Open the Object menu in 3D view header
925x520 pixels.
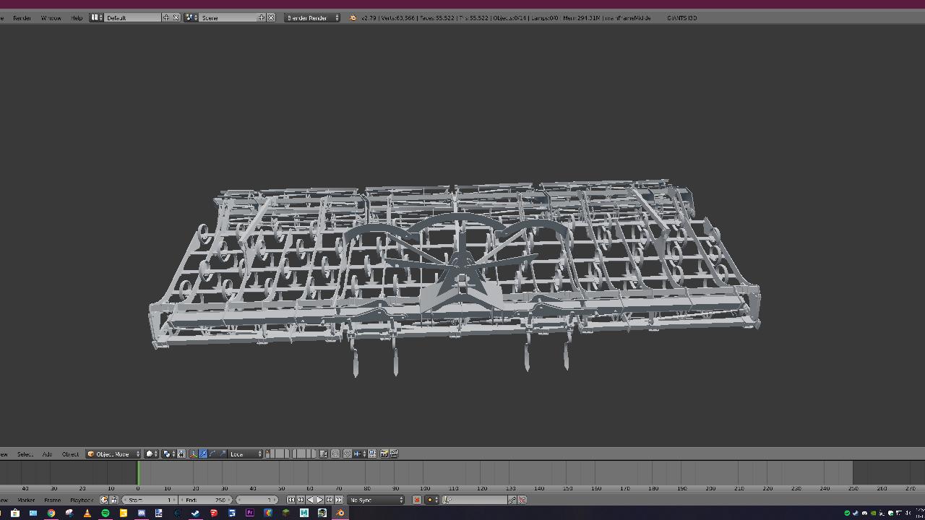70,454
